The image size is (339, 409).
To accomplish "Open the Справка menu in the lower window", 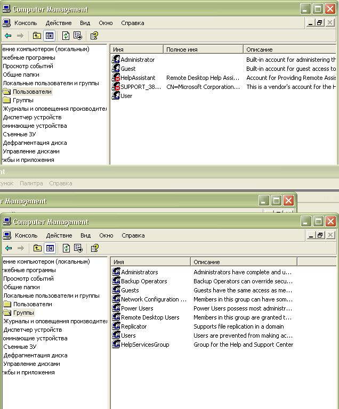I will click(133, 235).
